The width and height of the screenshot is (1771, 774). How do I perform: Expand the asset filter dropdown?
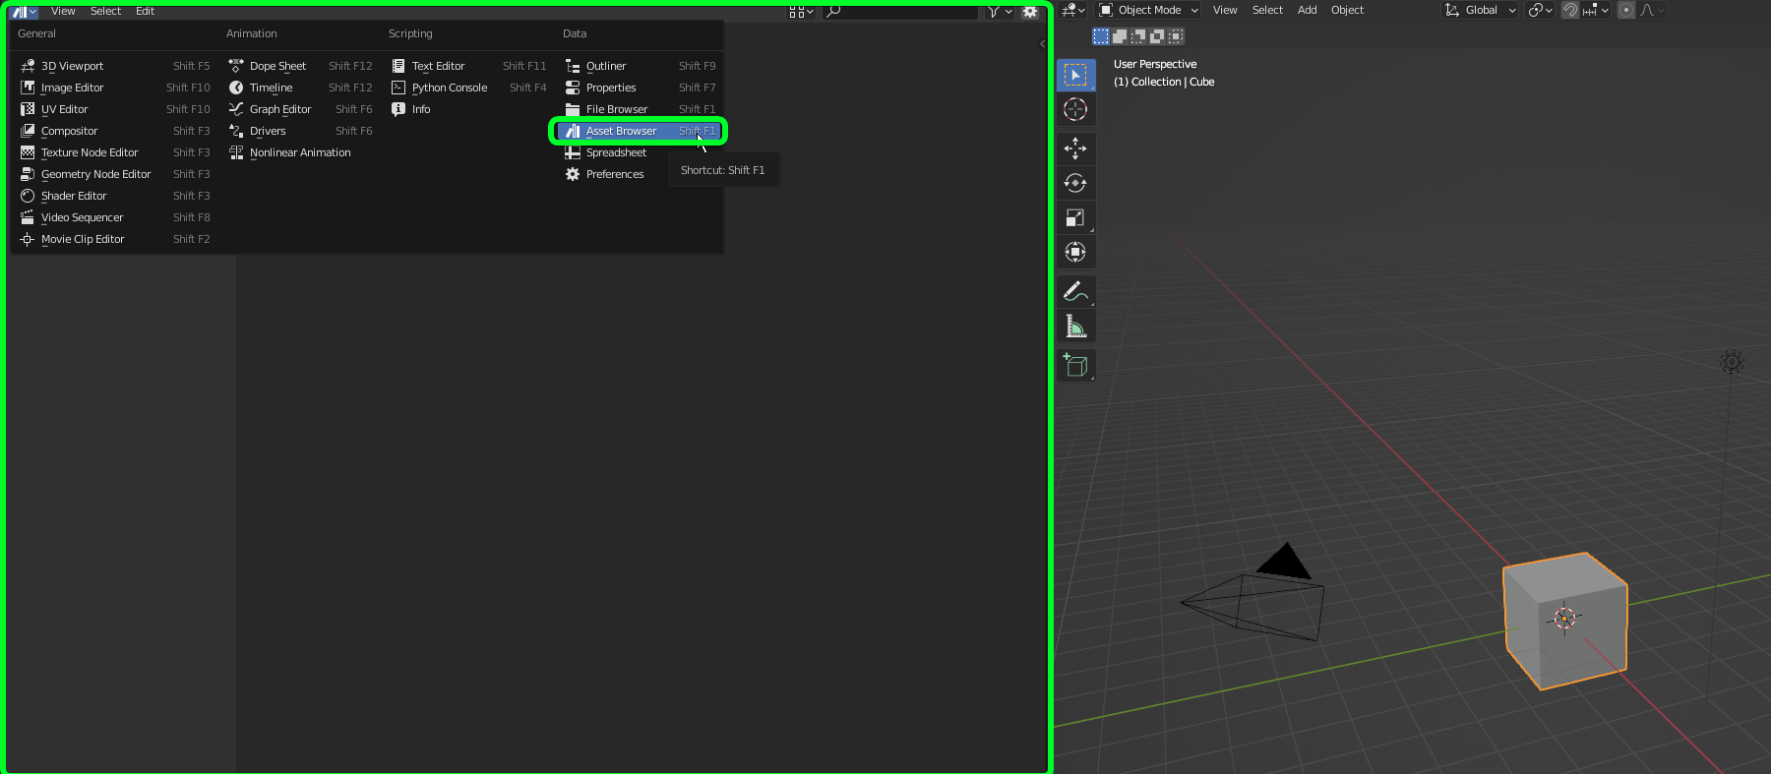pos(1000,12)
